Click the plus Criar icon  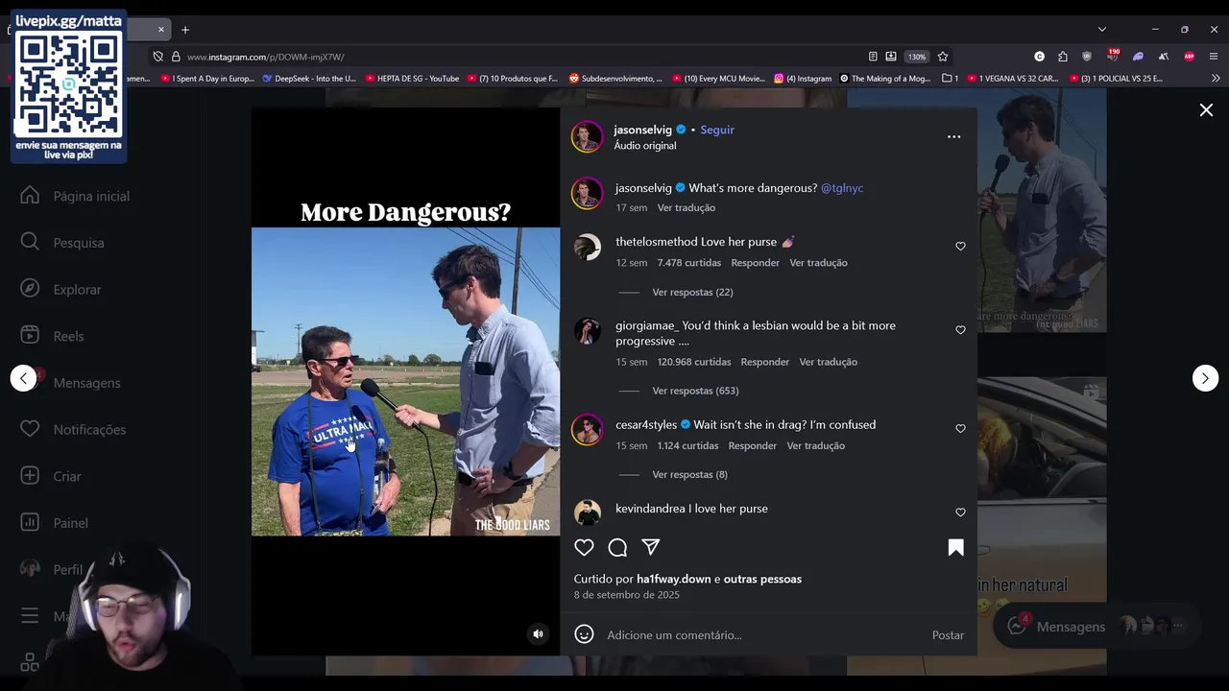pyautogui.click(x=30, y=476)
